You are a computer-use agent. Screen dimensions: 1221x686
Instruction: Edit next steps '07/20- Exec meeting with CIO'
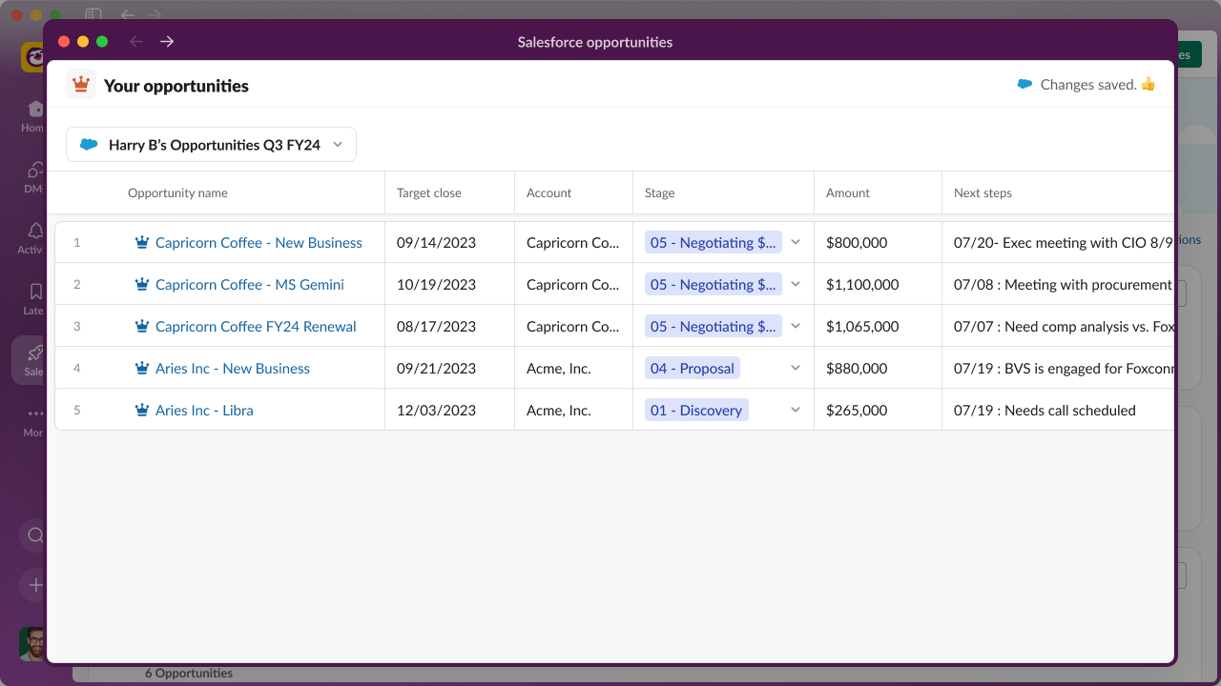pos(1058,243)
